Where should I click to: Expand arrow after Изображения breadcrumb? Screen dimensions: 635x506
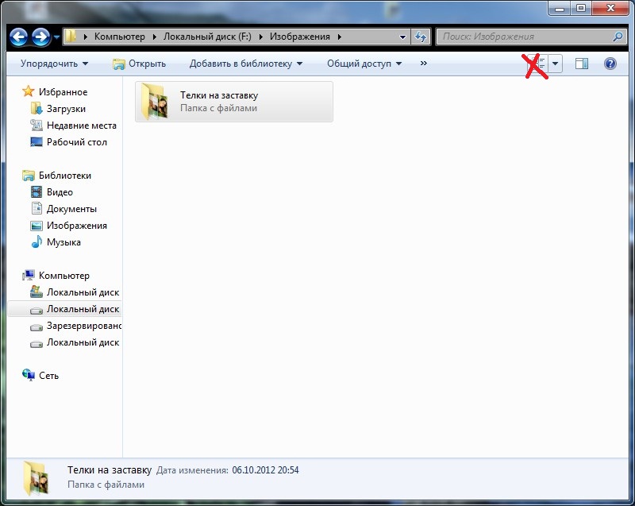[340, 37]
